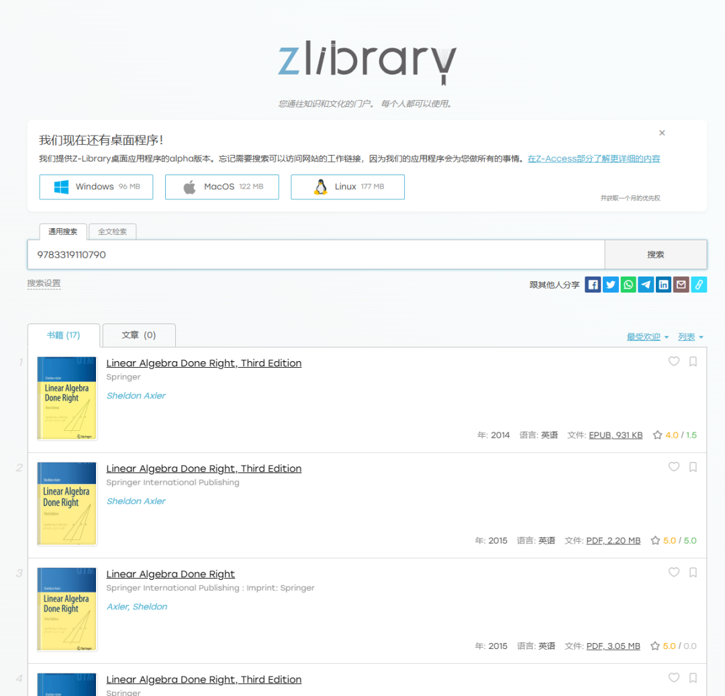
Task: Open 搜索设置 search settings
Action: [x=44, y=284]
